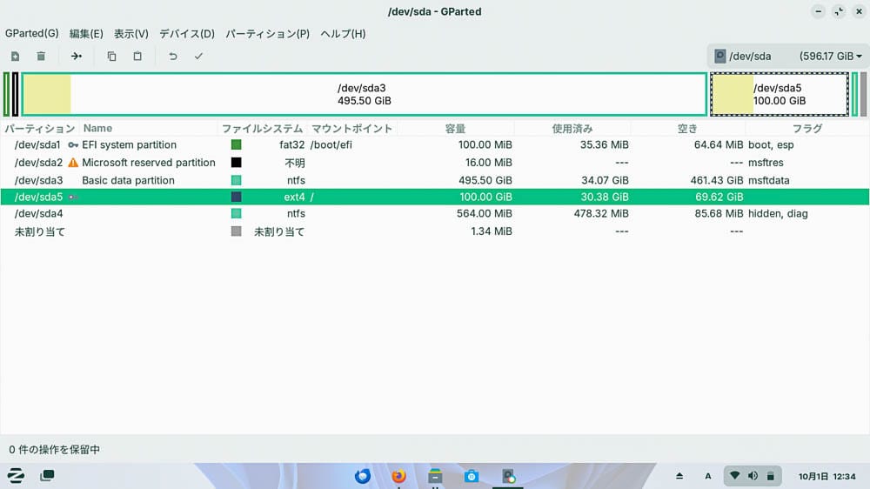This screenshot has height=489, width=870.
Task: Apply all operations with checkmark icon
Action: (198, 57)
